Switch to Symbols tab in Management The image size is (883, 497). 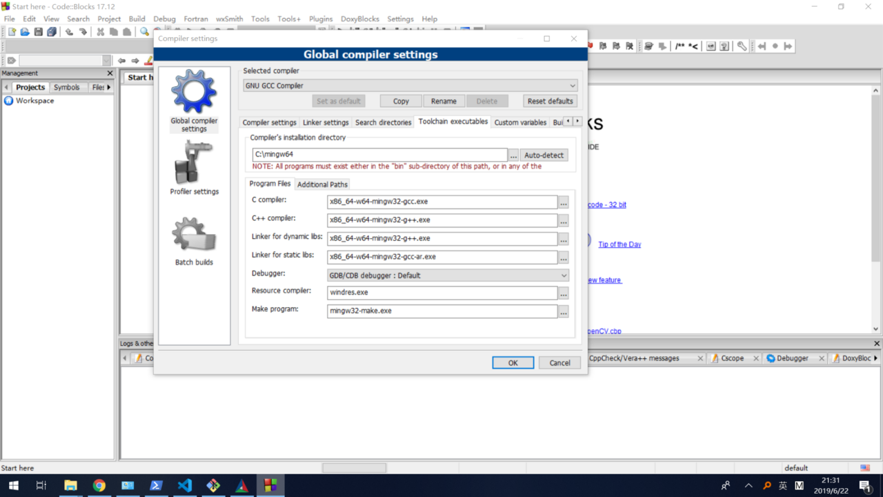[x=67, y=87]
